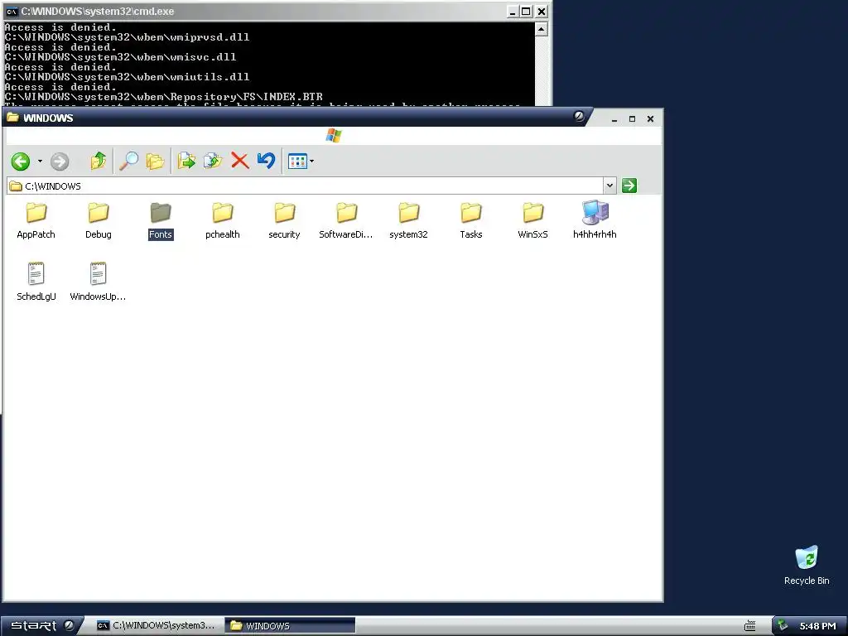
Task: Open the Search magnifier tool
Action: [x=128, y=161]
